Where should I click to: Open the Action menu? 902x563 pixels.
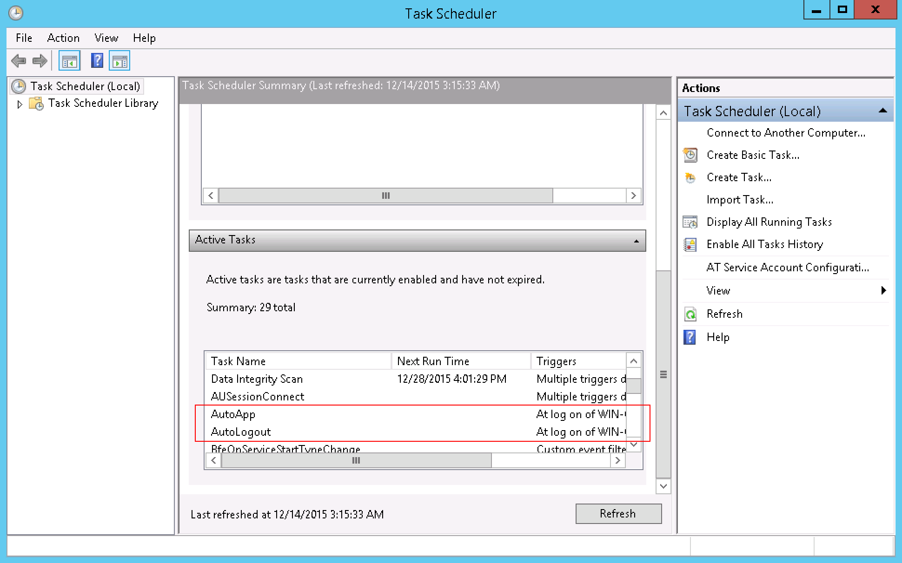coord(63,38)
